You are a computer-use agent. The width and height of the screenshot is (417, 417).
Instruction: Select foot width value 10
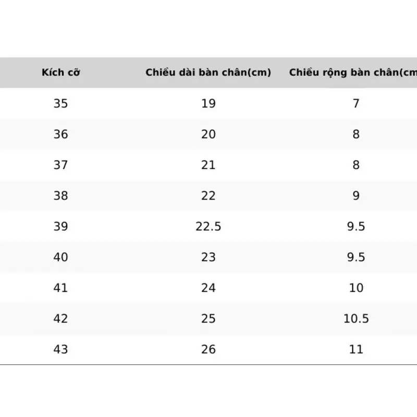pyautogui.click(x=356, y=288)
